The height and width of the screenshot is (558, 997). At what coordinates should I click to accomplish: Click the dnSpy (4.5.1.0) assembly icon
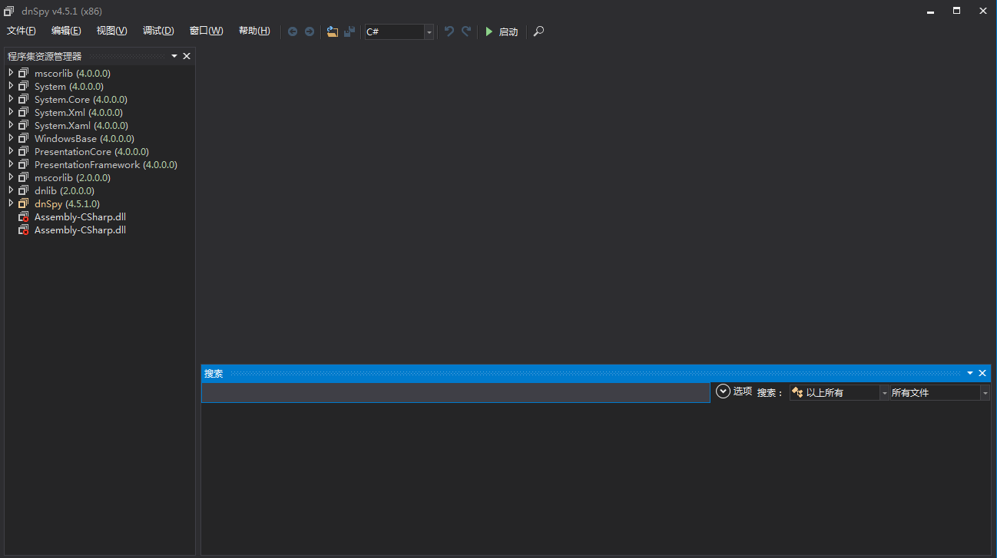point(24,203)
